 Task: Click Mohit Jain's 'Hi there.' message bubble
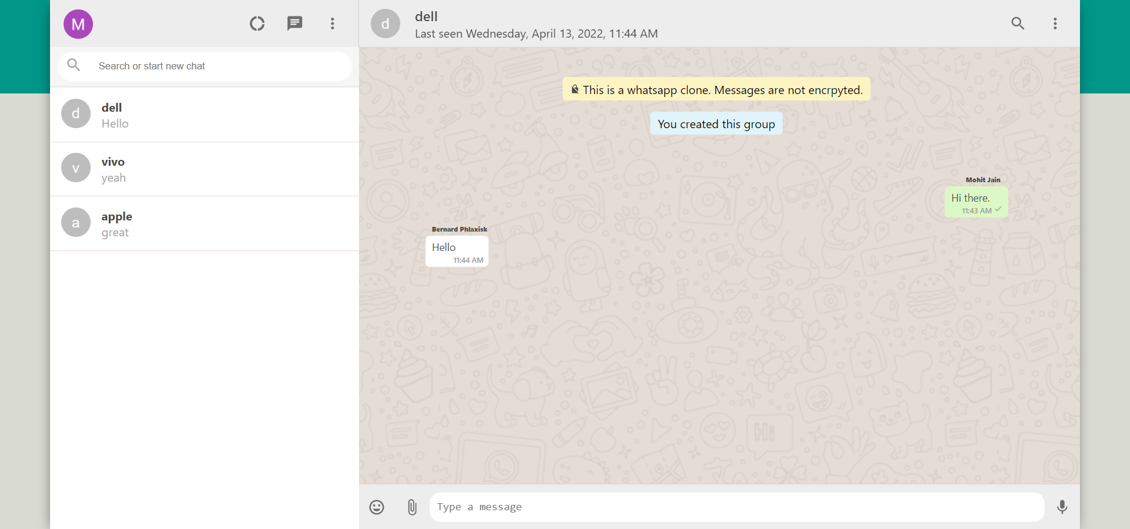coord(975,202)
